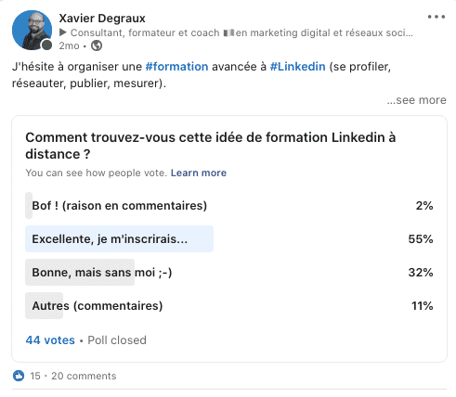The image size is (456, 397).
Task: Click the globe visibility icon
Action: [97, 45]
